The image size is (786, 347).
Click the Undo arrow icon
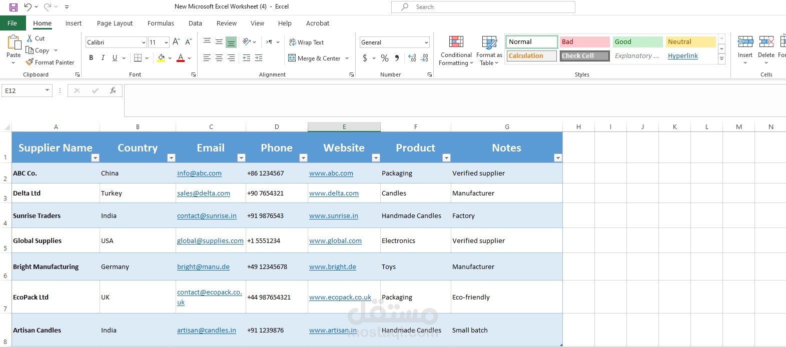pos(28,7)
